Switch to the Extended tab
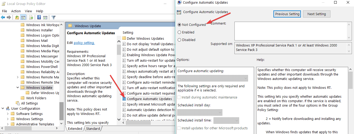This screenshot has height=134, width=354. click(x=75, y=129)
